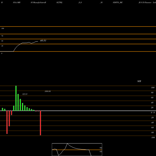Image resolution: width=156 pixels, height=156 pixels.
Task: Click the 188.85 value label
Action: coord(48,91)
